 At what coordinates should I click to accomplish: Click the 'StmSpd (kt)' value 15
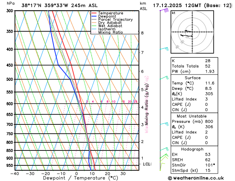pyautogui.click(x=208, y=171)
